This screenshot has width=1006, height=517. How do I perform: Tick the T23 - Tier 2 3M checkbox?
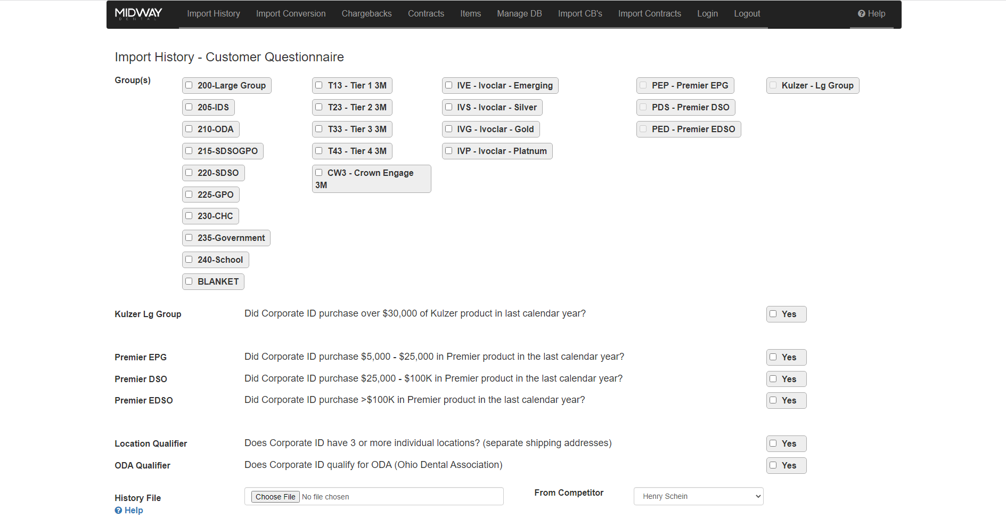(x=319, y=107)
